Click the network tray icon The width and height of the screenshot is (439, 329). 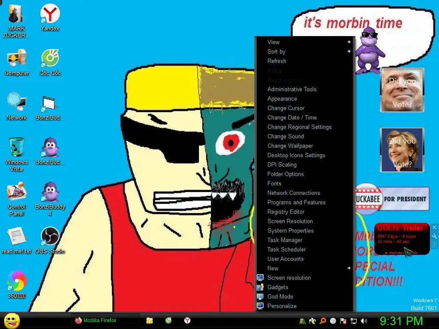point(354,321)
